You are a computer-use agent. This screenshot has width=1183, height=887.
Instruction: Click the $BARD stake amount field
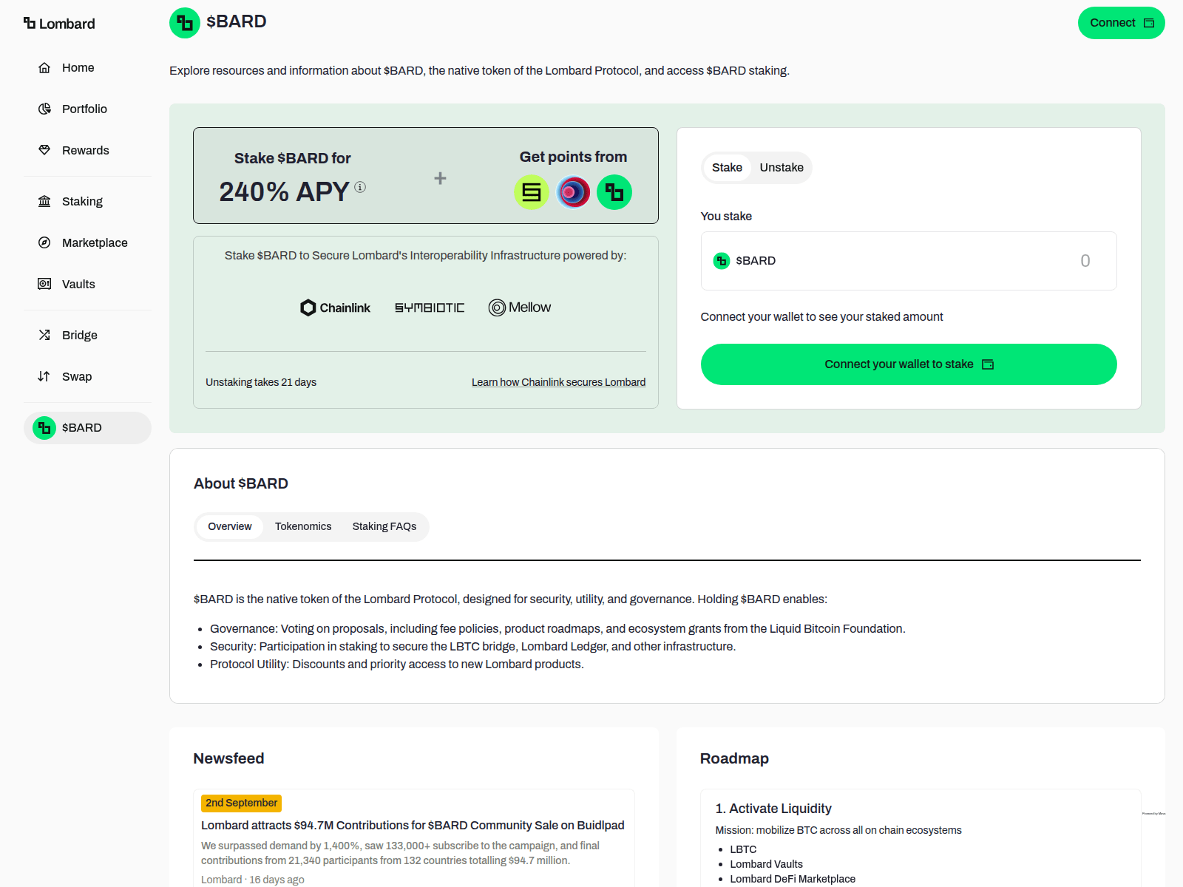[909, 261]
